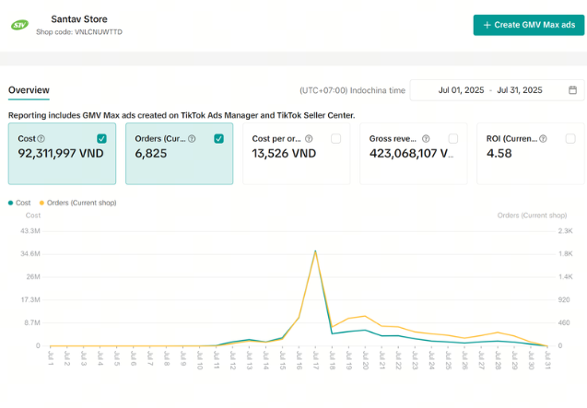The image size is (587, 408).
Task: Click the help icon beside Cost per order
Action: click(309, 138)
